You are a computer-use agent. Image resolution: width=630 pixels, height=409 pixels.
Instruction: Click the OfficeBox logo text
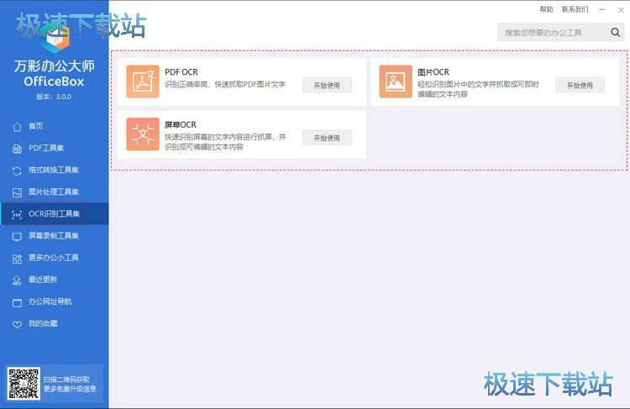[54, 81]
